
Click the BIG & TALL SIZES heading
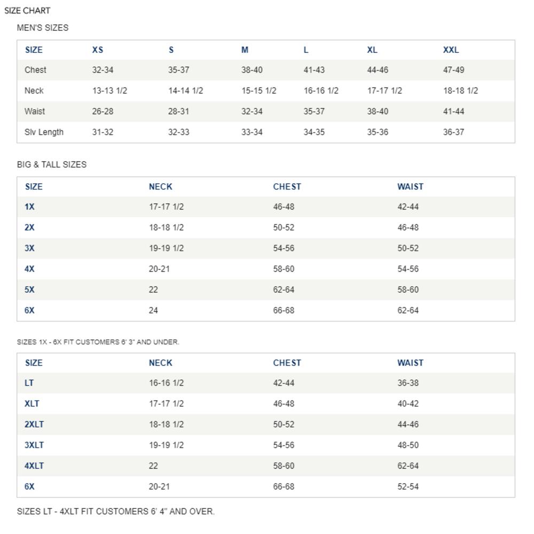point(52,164)
